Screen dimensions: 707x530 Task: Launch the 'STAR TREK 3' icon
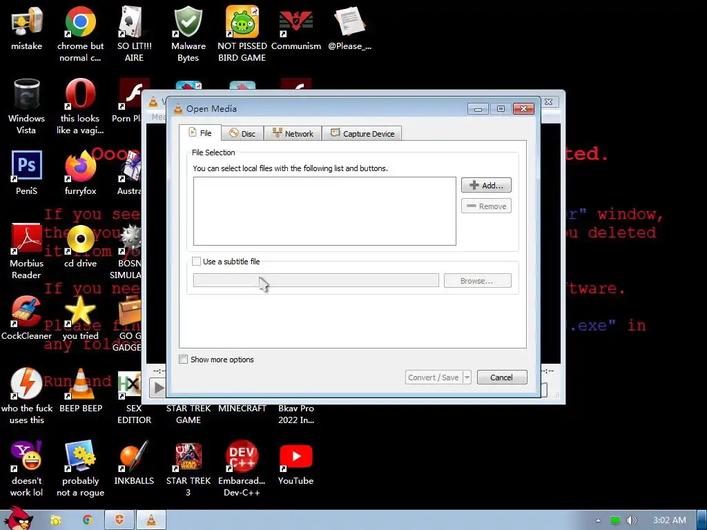tap(188, 469)
